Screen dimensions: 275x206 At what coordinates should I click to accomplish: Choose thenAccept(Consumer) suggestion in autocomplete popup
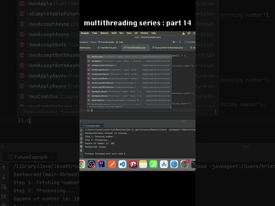129,57
